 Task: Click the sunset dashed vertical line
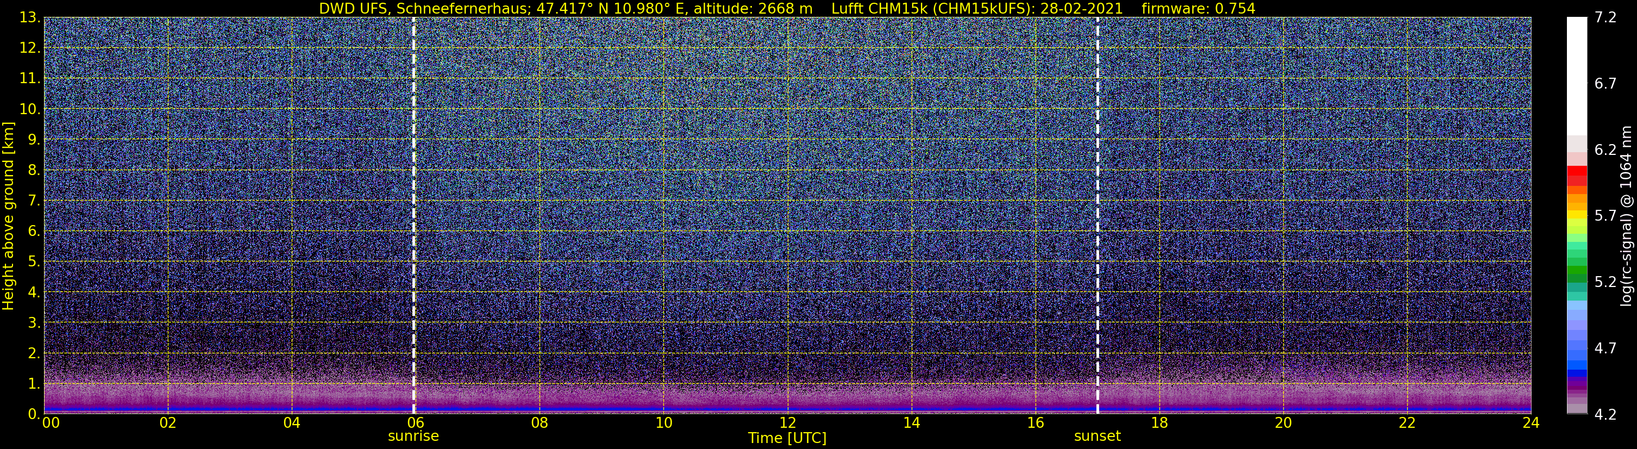[1097, 216]
